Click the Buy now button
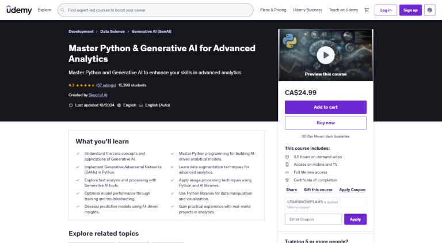The width and height of the screenshot is (442, 243). [326, 123]
